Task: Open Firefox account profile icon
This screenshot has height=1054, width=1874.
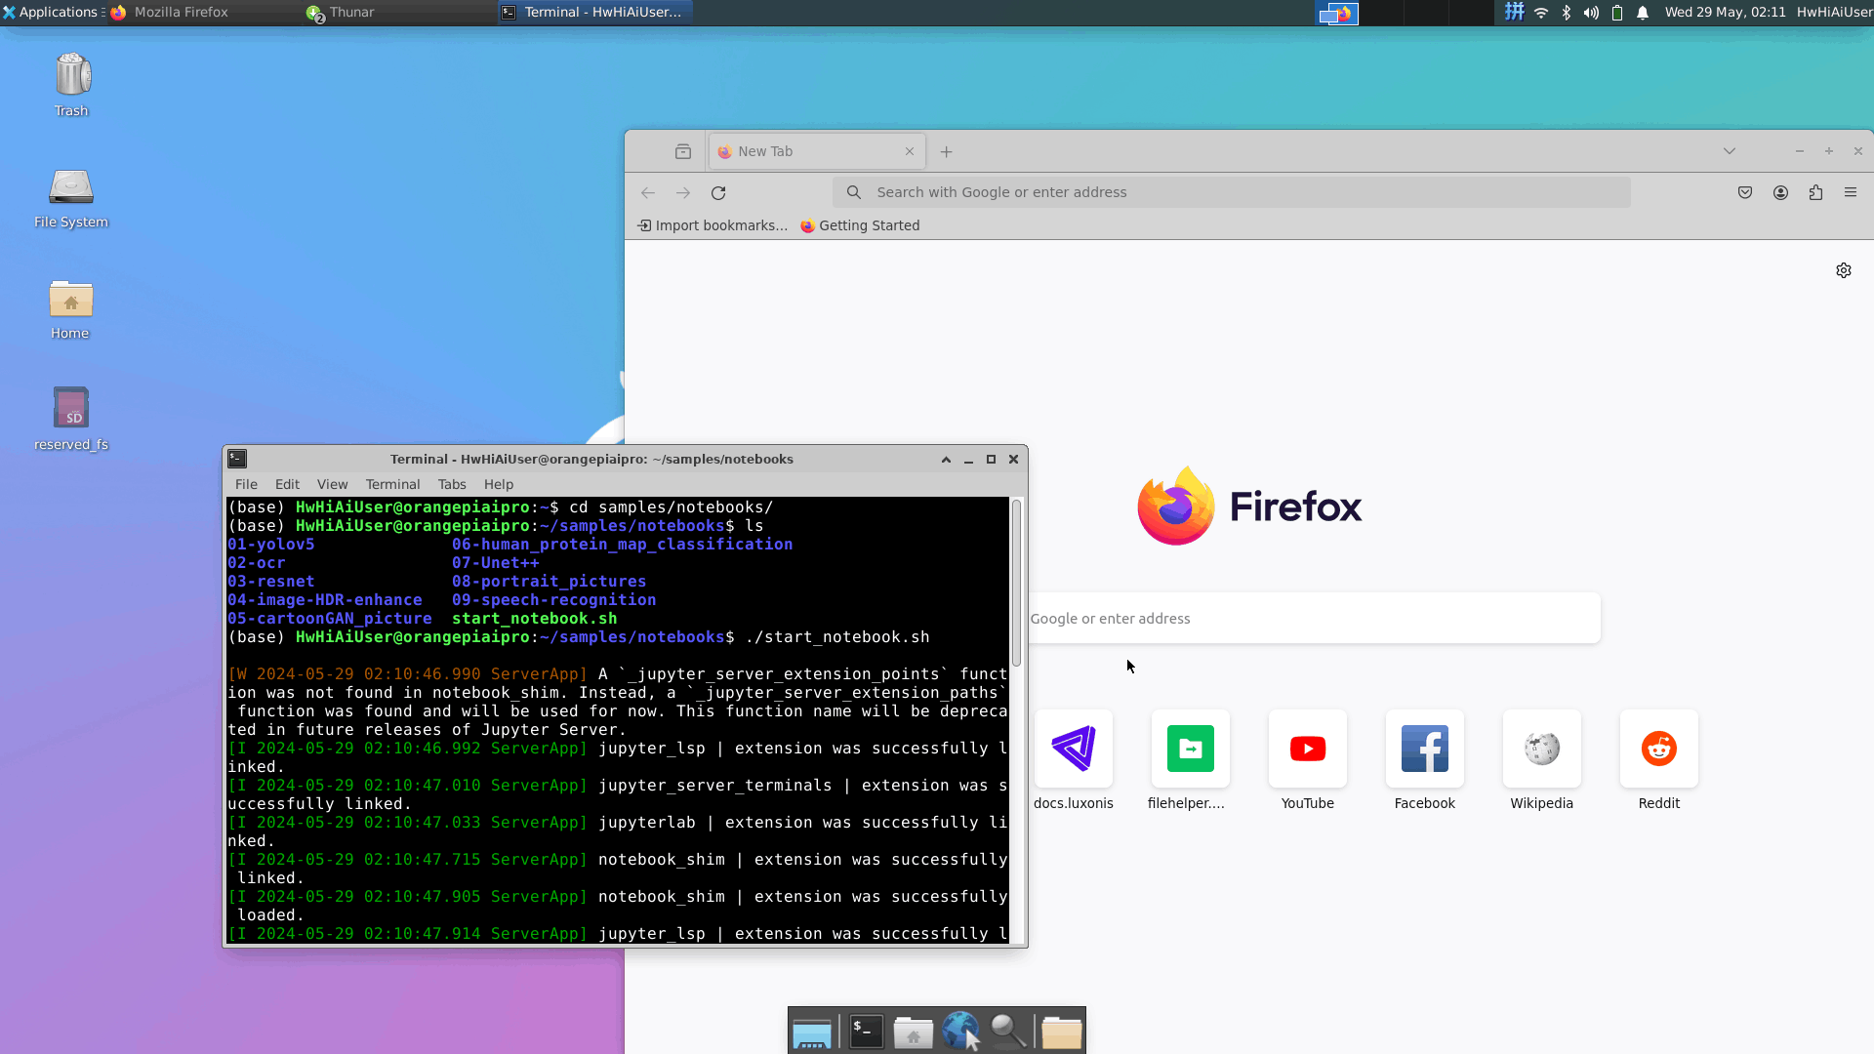Action: pos(1780,193)
